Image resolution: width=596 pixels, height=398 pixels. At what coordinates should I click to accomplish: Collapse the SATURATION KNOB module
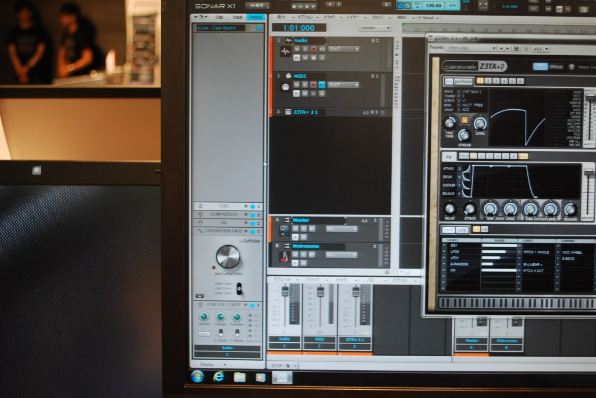pos(259,231)
